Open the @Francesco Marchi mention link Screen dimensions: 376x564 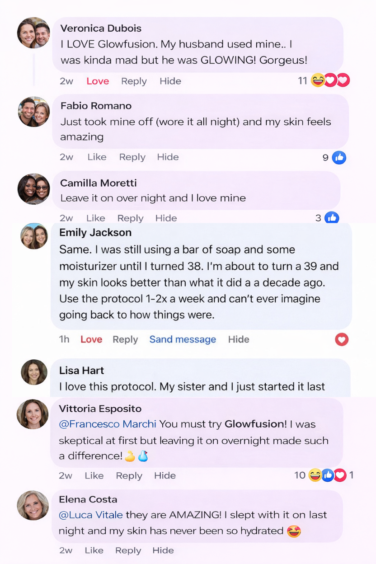click(x=108, y=424)
